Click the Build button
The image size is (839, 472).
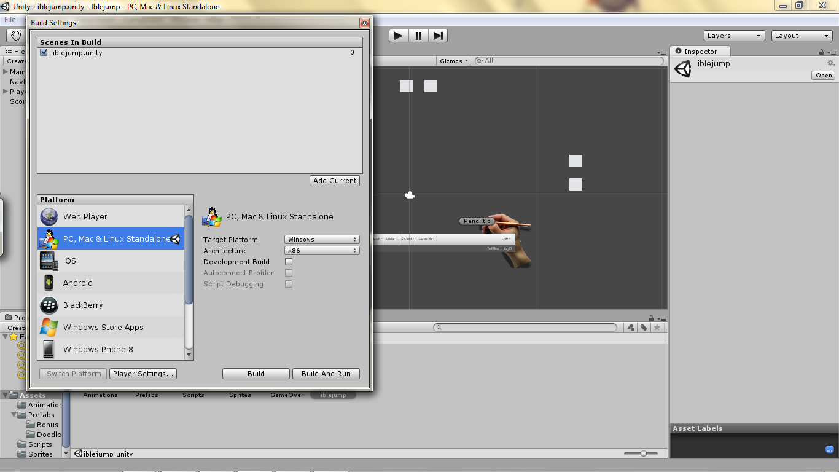(x=256, y=374)
